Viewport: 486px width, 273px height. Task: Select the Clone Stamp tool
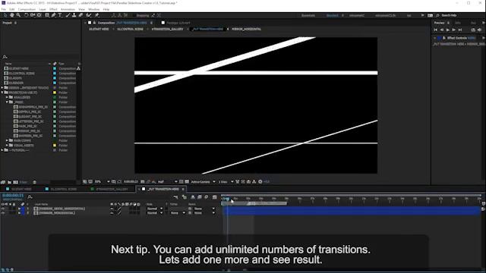[x=74, y=15]
